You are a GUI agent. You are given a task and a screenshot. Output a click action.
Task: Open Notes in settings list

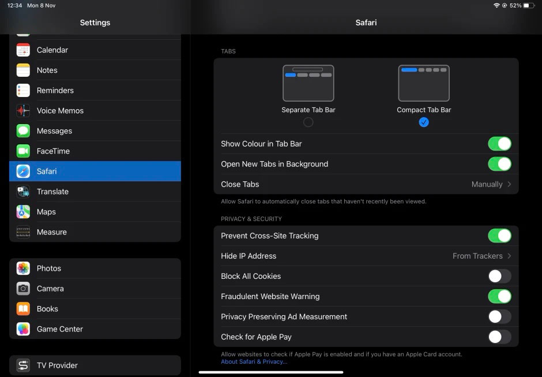pyautogui.click(x=95, y=70)
